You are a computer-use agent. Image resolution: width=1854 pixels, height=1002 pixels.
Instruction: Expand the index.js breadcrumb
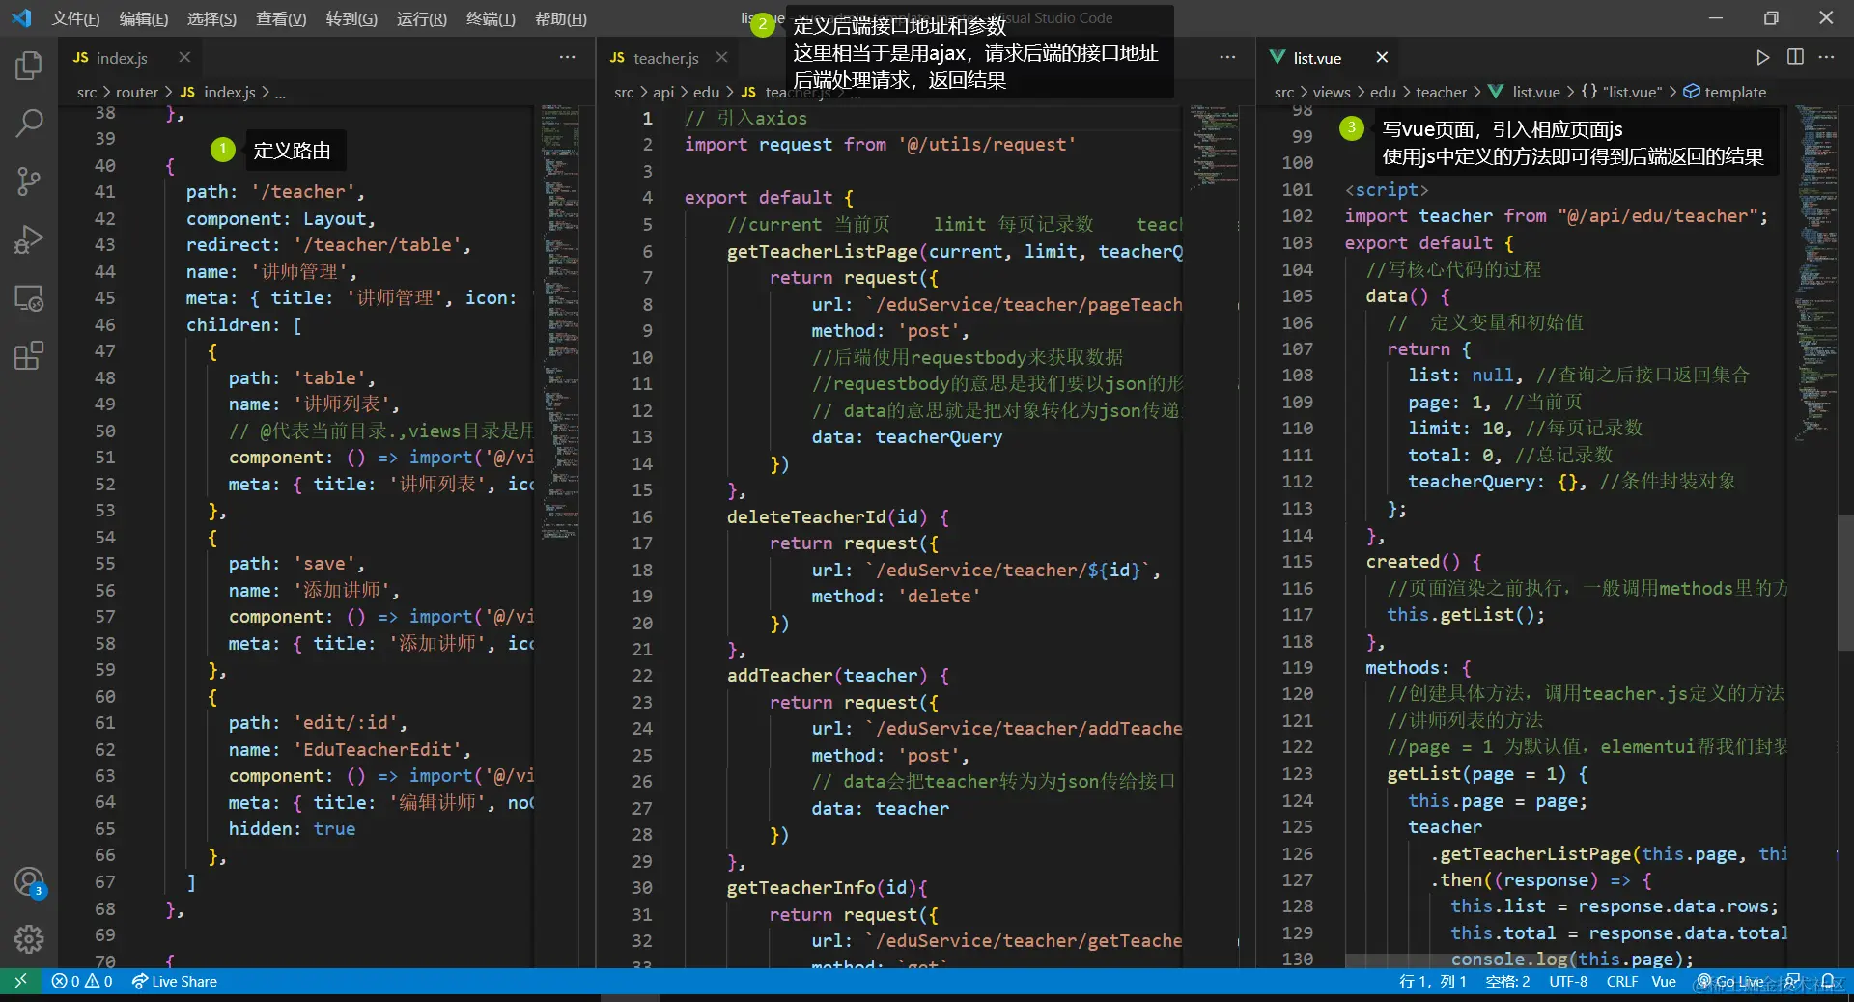coord(218,93)
